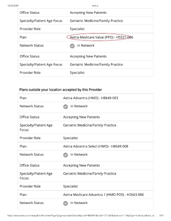
Task: Click the last Network Status label on the page
Action: tap(31, 203)
